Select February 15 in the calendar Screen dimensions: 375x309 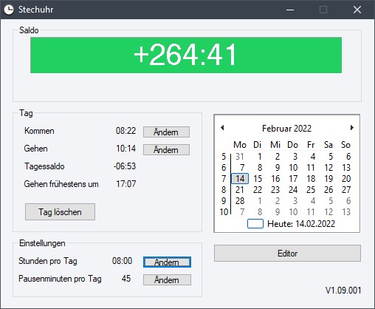click(258, 179)
